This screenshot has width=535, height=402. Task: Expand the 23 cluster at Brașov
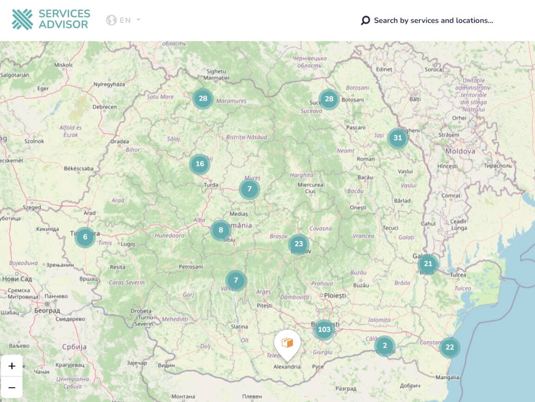click(x=299, y=244)
